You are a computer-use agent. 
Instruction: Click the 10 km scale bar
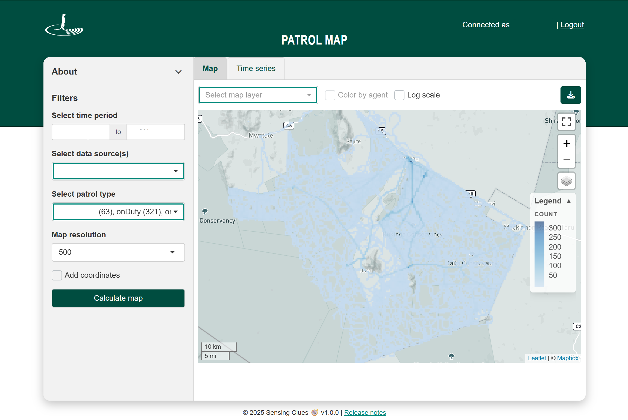pyautogui.click(x=219, y=347)
